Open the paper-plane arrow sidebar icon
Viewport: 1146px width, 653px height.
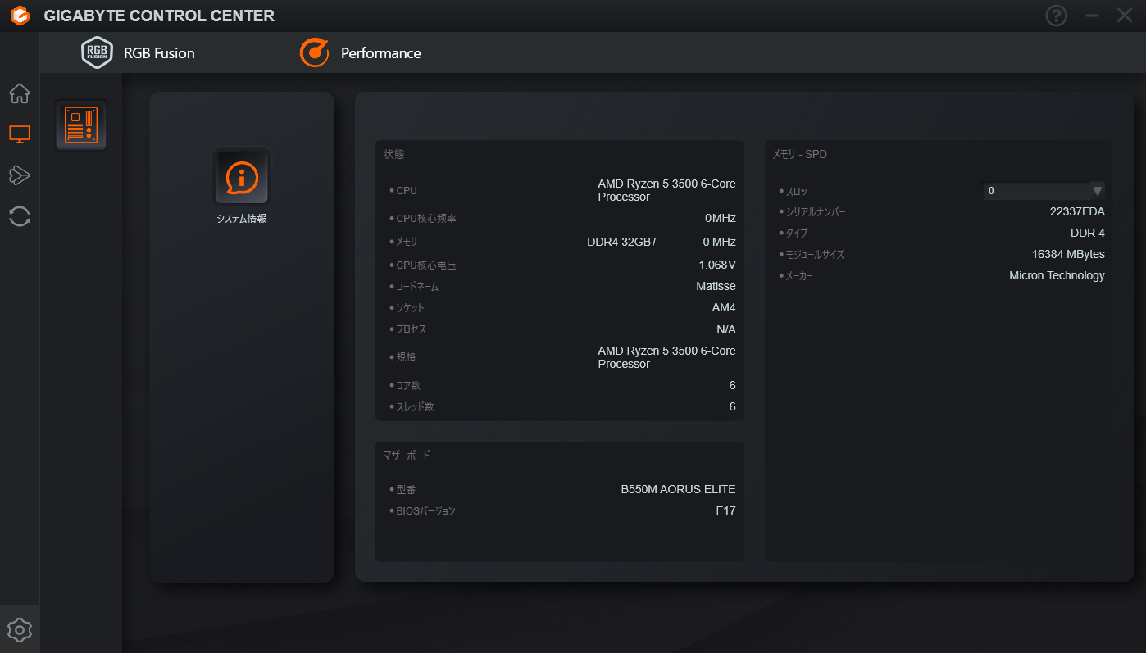(20, 175)
